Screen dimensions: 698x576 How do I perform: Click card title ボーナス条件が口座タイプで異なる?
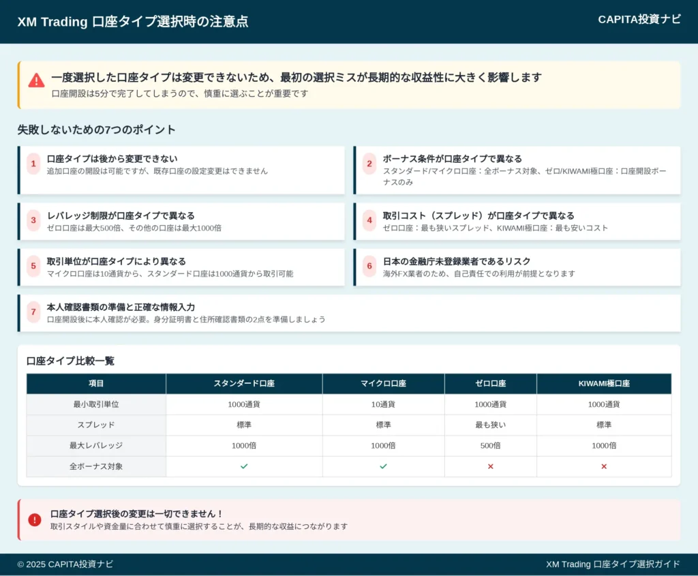point(453,159)
